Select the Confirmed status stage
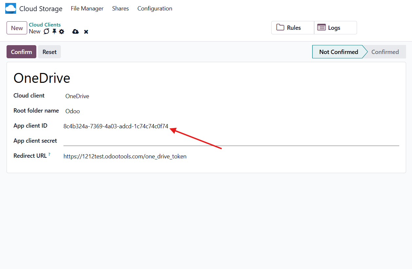 tap(385, 52)
